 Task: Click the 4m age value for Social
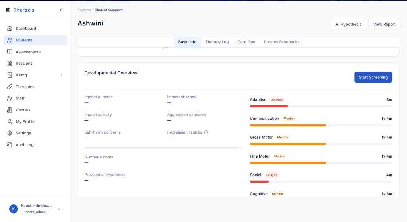click(389, 175)
